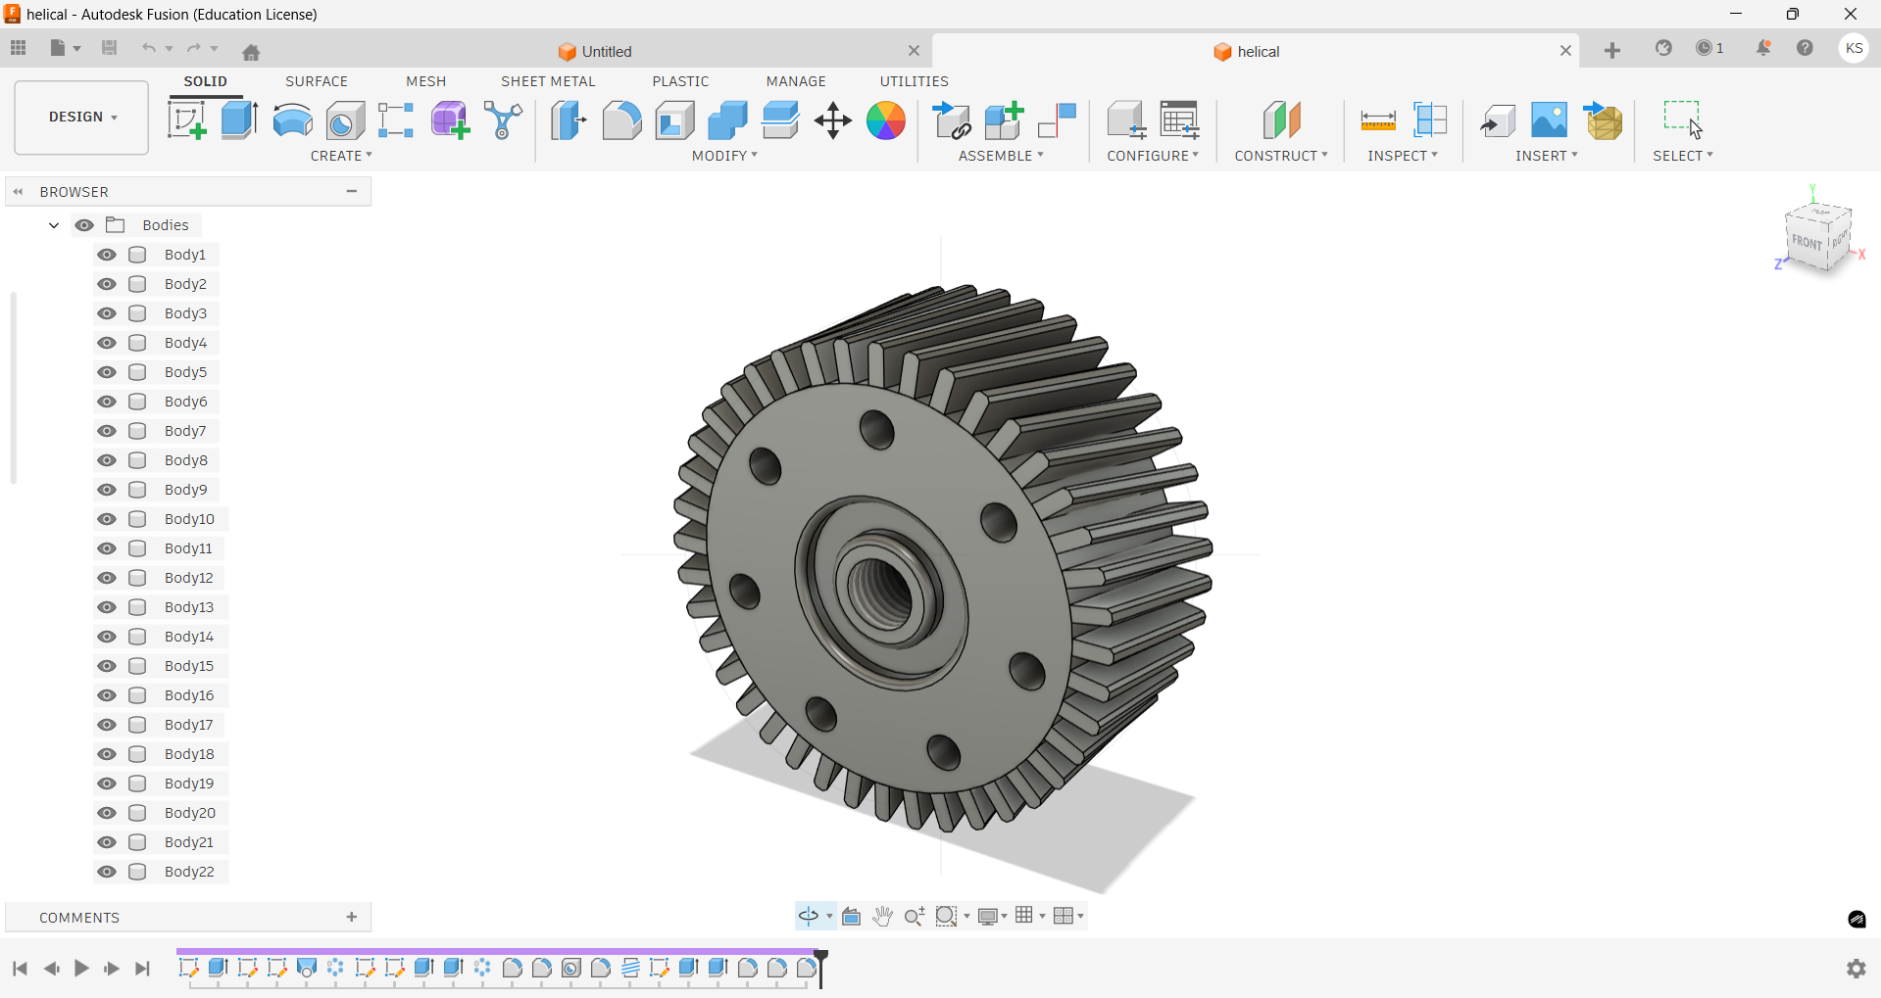
Task: Switch to the SURFACE tab
Action: coord(317,81)
